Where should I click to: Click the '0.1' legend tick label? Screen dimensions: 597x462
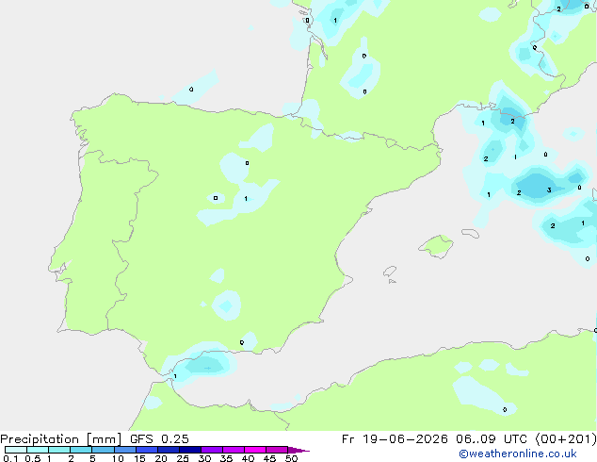(x=10, y=458)
